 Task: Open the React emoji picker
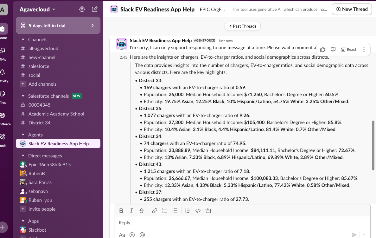tap(348, 50)
